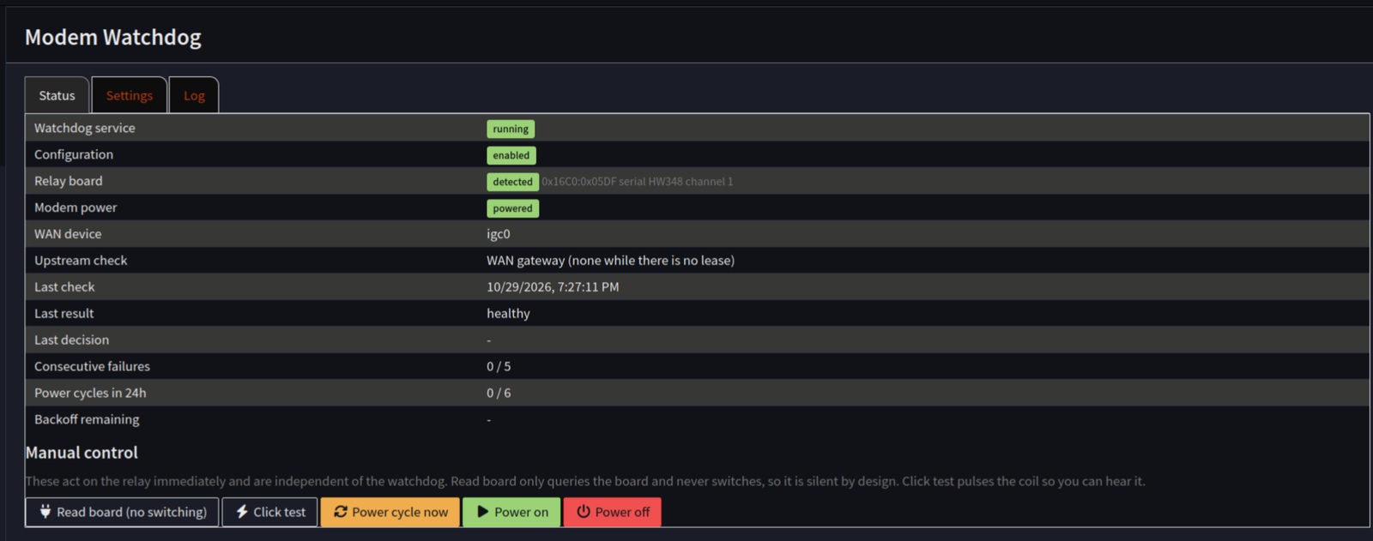Click the 'Consecutive failures' row label
The width and height of the screenshot is (1373, 541).
92,366
